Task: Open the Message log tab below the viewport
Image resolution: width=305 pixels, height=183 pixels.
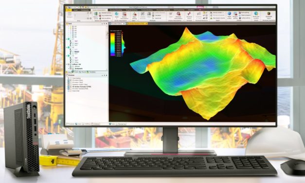Action: click(x=121, y=124)
